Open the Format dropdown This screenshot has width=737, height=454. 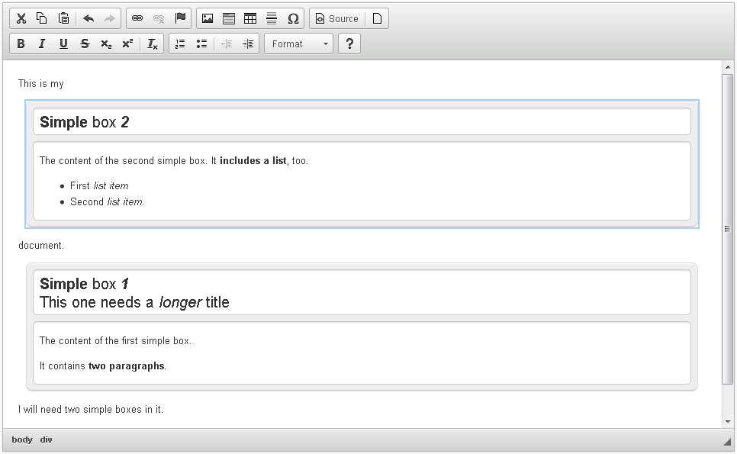pyautogui.click(x=298, y=43)
